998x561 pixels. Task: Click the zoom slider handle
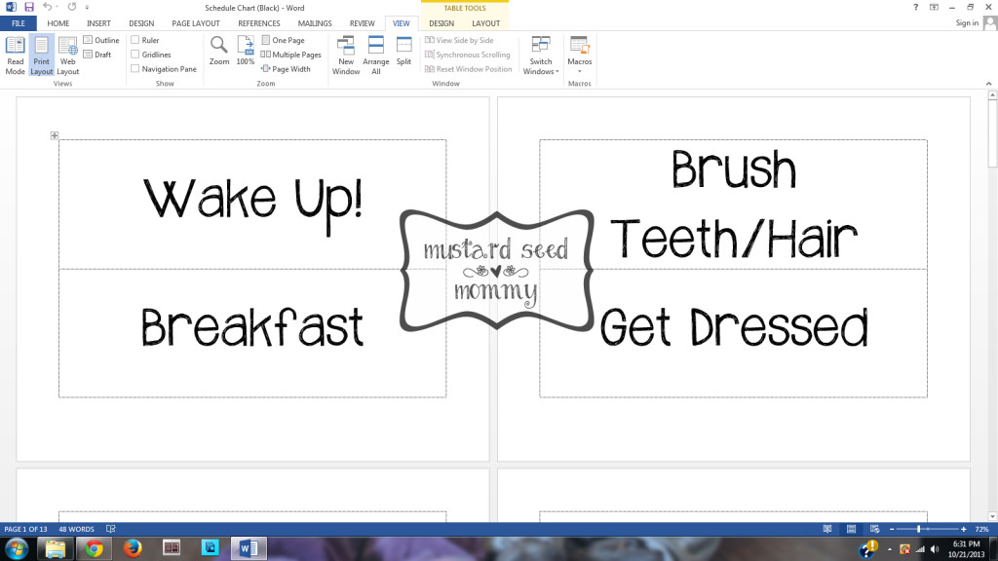coord(918,529)
